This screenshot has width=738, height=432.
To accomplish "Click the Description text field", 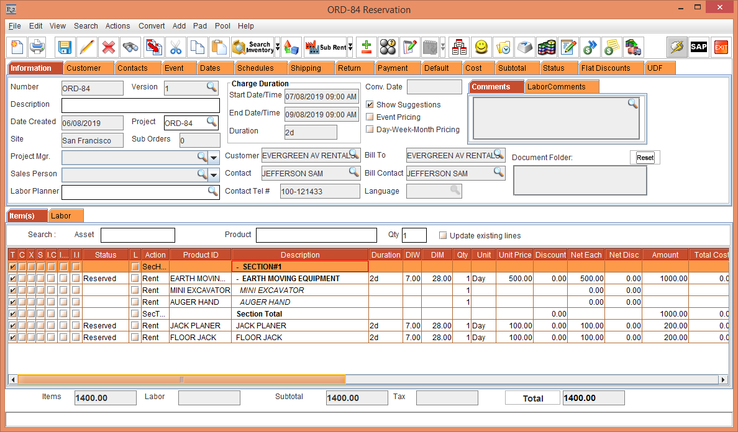I will [140, 106].
